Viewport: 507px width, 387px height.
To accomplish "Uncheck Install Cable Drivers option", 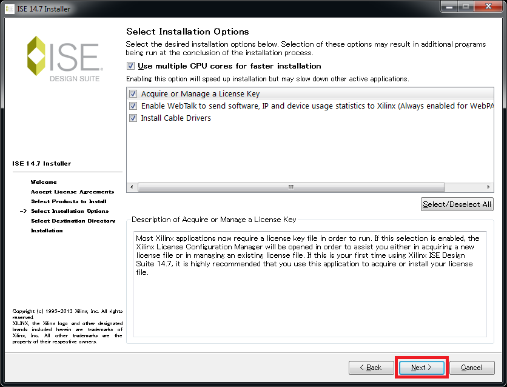I will click(x=133, y=118).
